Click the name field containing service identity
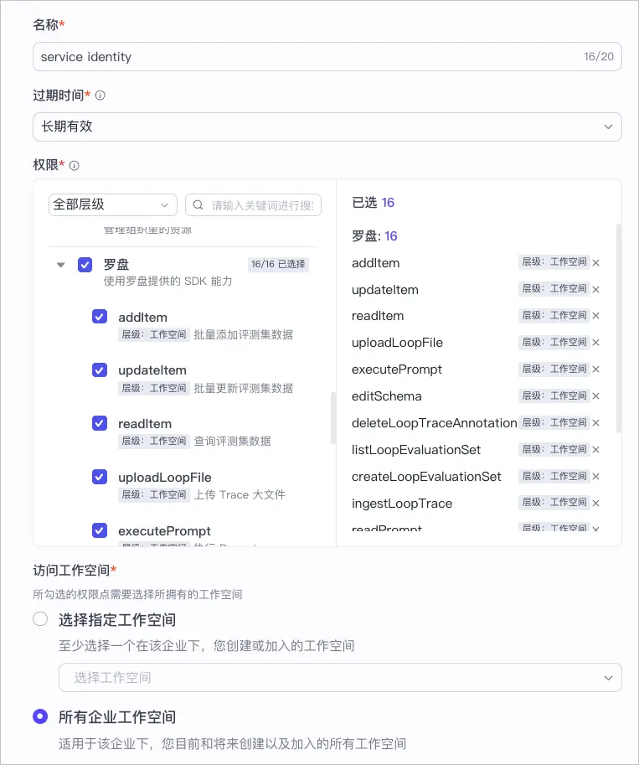Image resolution: width=639 pixels, height=765 pixels. click(327, 57)
